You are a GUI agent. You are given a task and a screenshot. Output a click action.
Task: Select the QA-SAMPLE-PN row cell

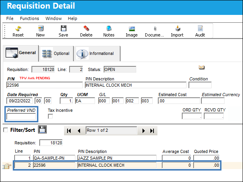[x=54, y=158]
